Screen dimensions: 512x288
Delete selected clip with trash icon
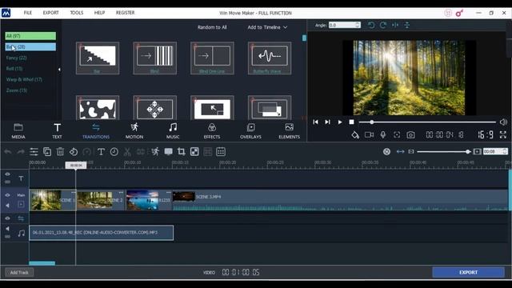pos(61,152)
